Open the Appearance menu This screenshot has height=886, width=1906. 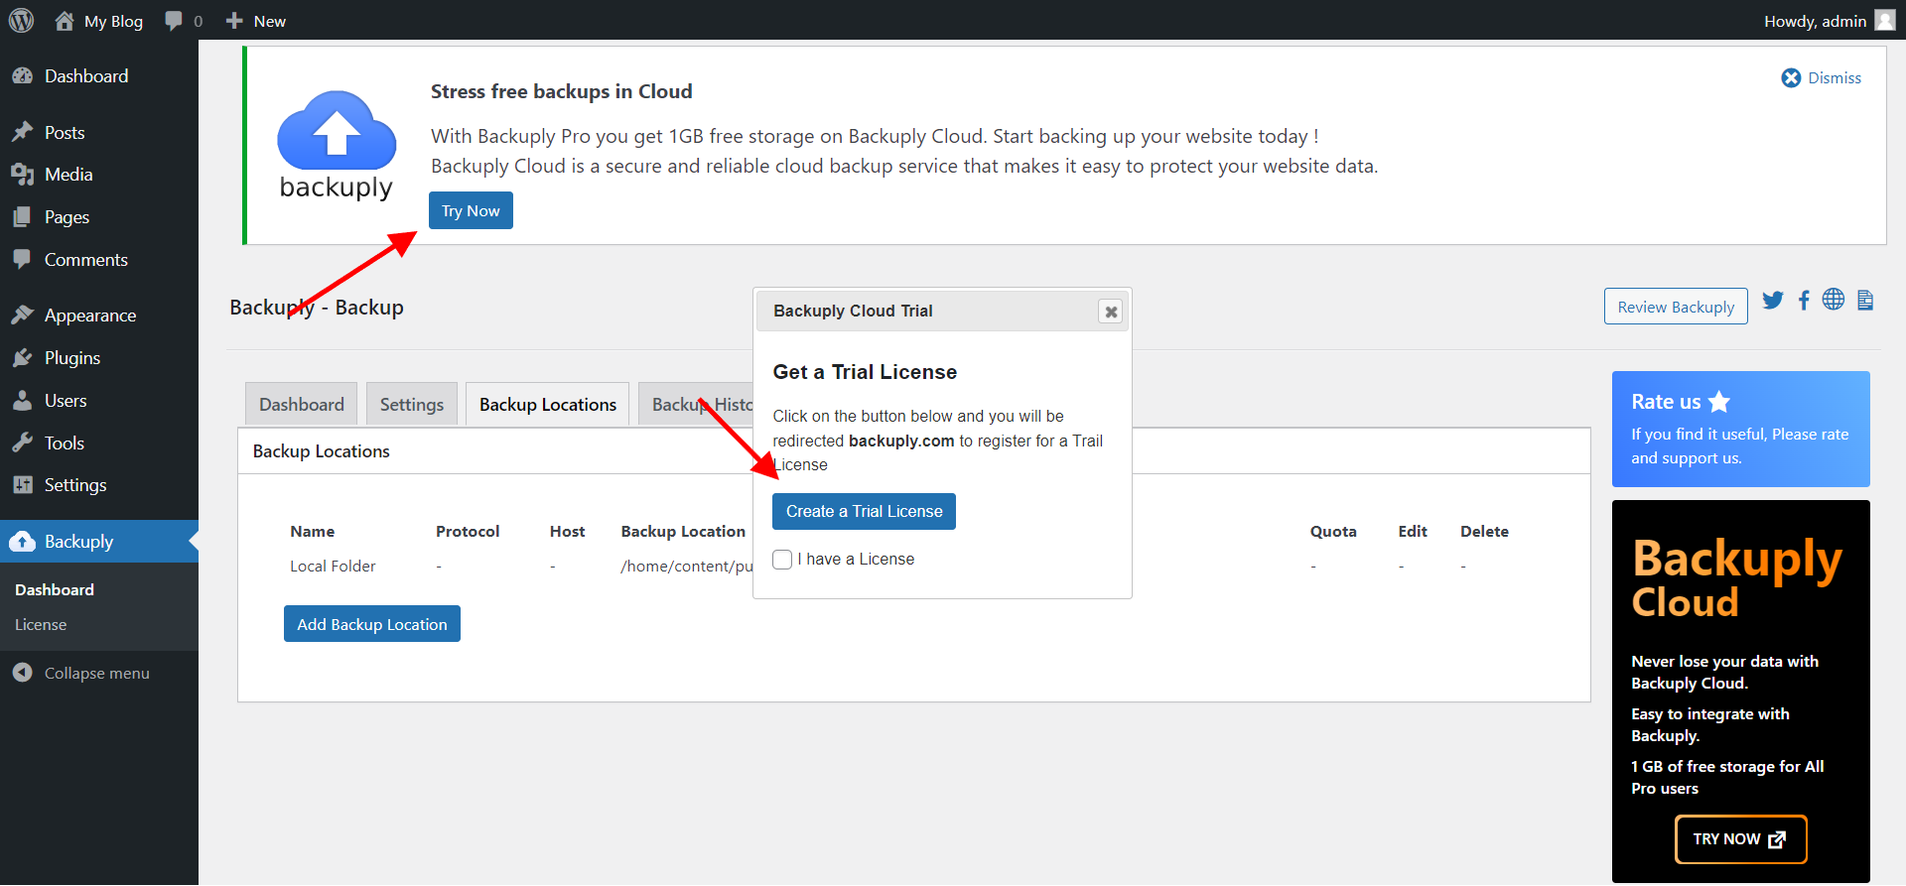99,316
